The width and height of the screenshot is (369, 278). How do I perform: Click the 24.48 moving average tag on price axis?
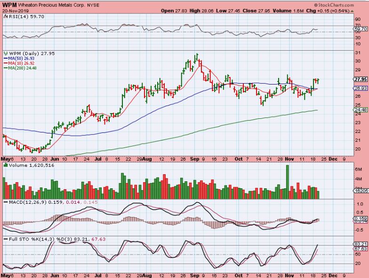361,110
